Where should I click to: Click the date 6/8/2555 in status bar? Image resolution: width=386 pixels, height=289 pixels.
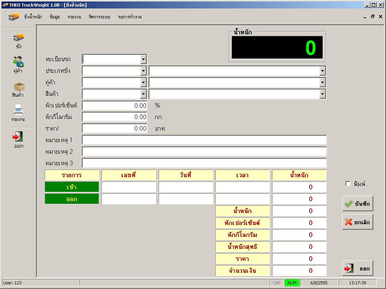coord(319,282)
